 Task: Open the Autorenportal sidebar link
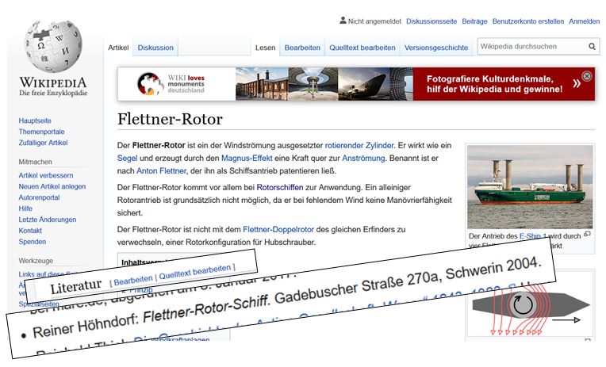39,197
